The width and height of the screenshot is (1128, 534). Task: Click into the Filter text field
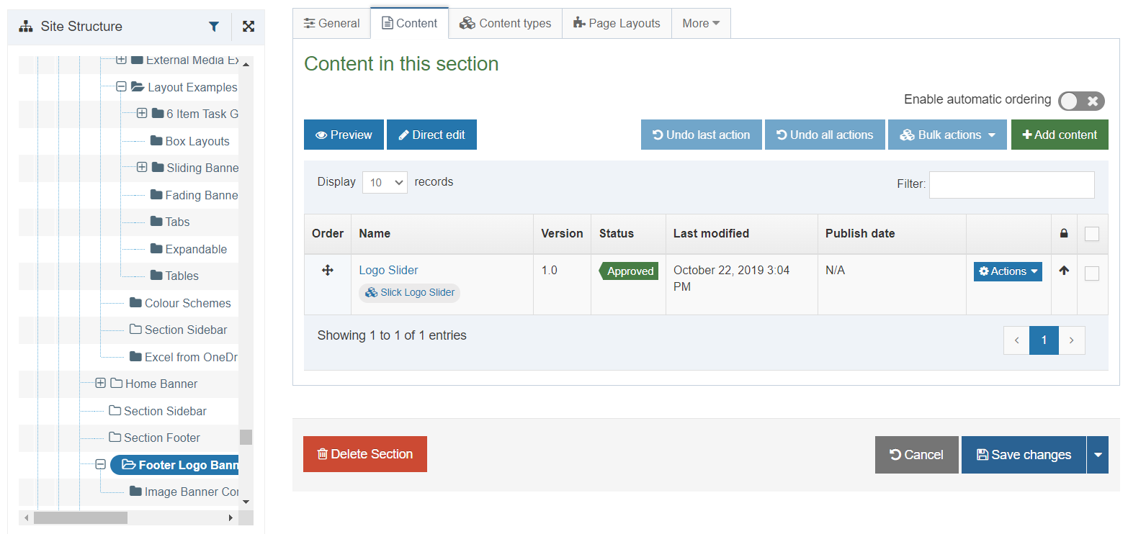pyautogui.click(x=1011, y=185)
